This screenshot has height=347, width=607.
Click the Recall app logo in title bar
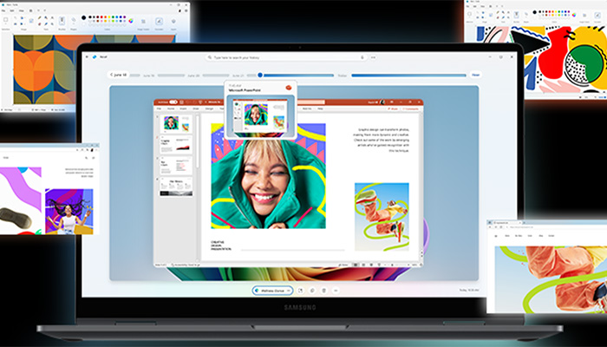coord(94,57)
